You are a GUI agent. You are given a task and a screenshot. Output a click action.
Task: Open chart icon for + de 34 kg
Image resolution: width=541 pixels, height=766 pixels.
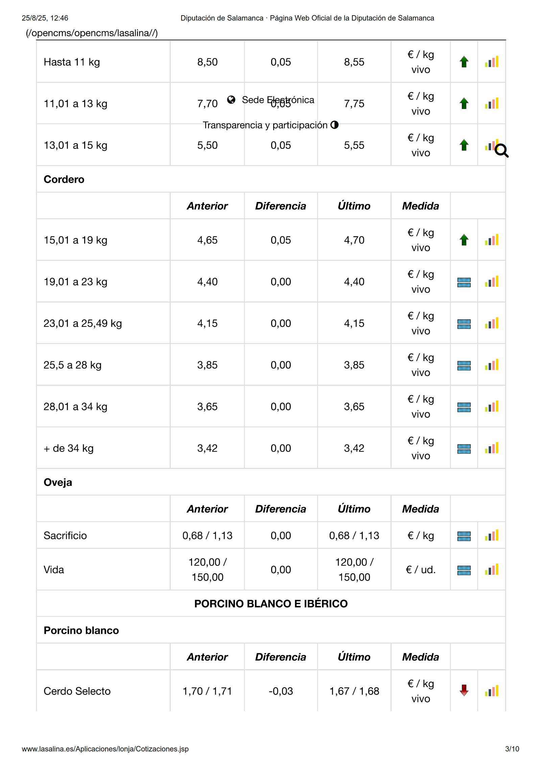tap(491, 448)
